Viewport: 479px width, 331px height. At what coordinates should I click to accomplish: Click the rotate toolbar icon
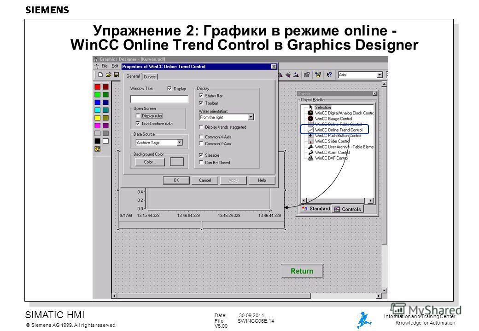(x=296, y=74)
